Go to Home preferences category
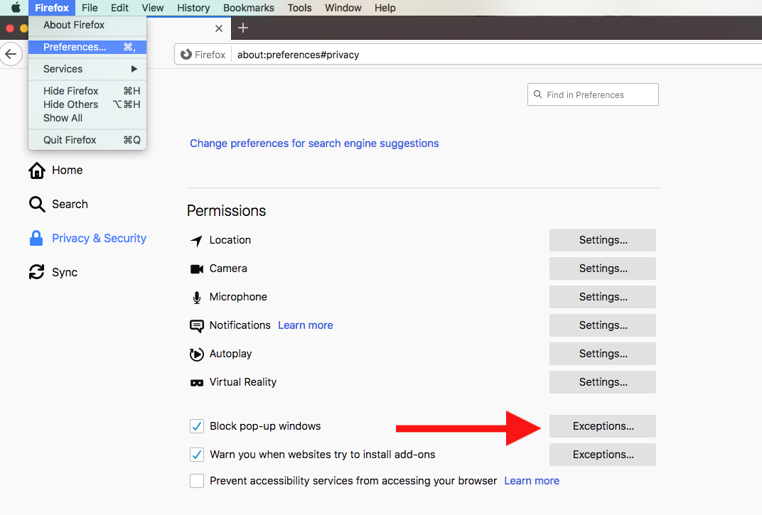Viewport: 762px width, 515px height. coord(68,170)
